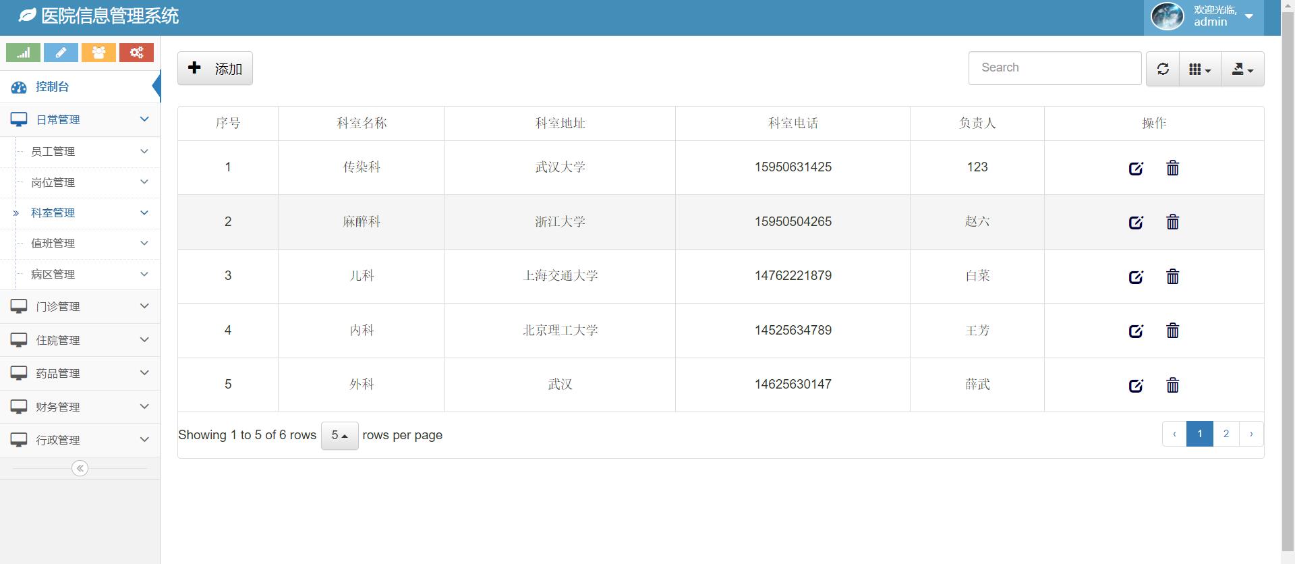Go to page 2
Viewport: 1295px width, 564px height.
coord(1226,434)
